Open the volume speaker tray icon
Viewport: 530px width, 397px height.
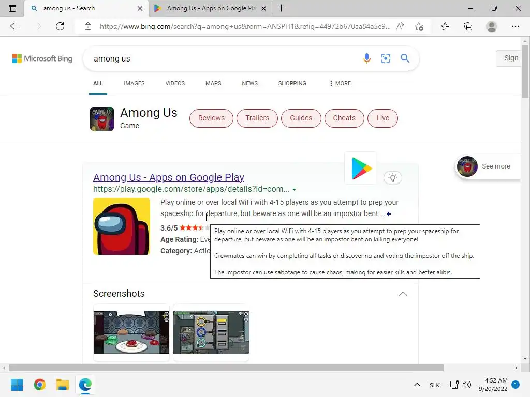(x=467, y=385)
